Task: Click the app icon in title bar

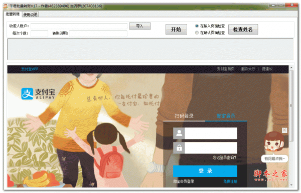Action: click(6, 6)
